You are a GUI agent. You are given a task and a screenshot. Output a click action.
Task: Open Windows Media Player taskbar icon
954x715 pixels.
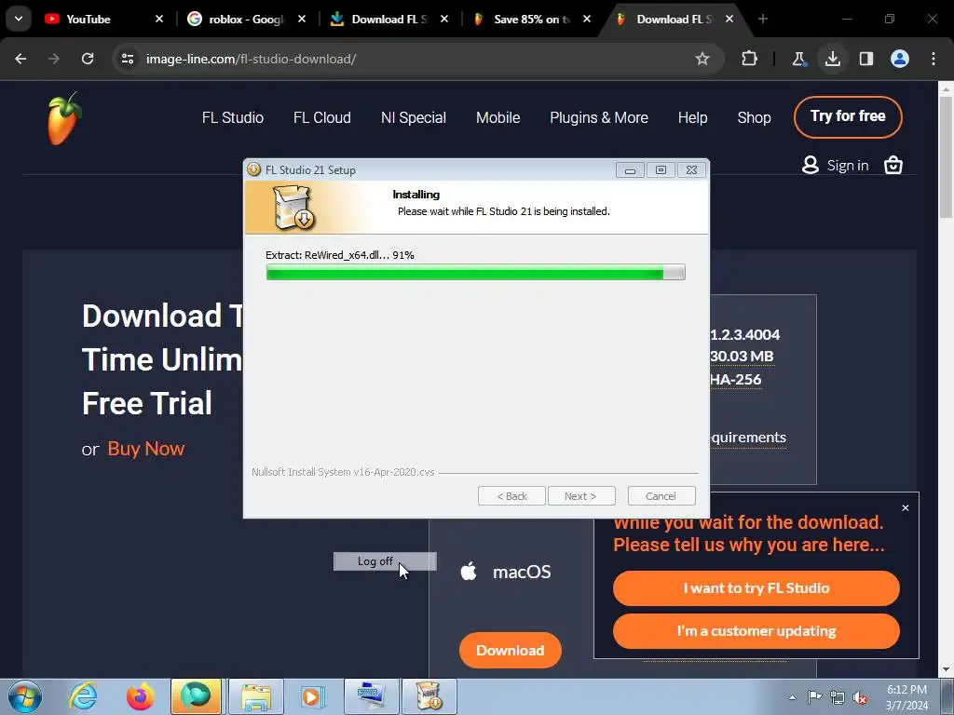click(x=313, y=696)
